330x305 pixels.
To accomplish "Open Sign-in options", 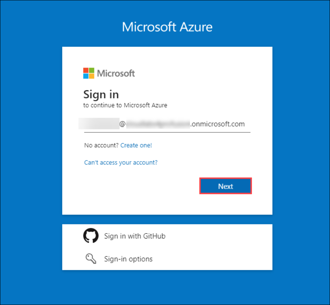I will click(x=128, y=259).
